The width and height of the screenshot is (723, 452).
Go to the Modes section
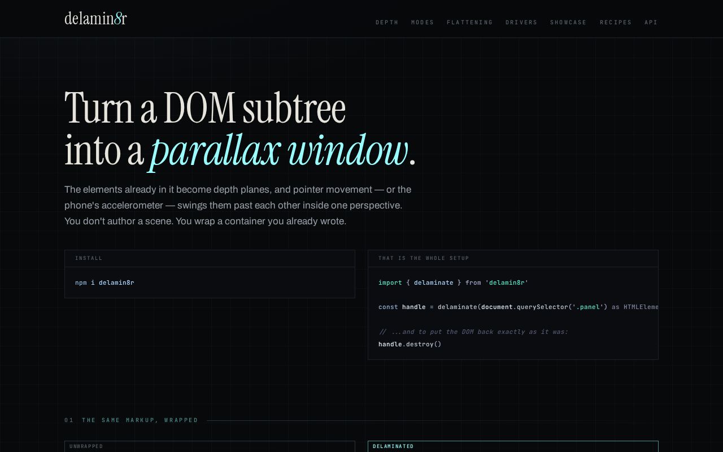pos(423,23)
